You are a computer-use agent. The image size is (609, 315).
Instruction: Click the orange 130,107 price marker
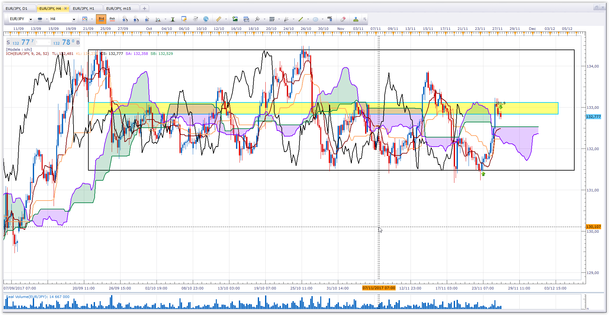click(x=593, y=227)
